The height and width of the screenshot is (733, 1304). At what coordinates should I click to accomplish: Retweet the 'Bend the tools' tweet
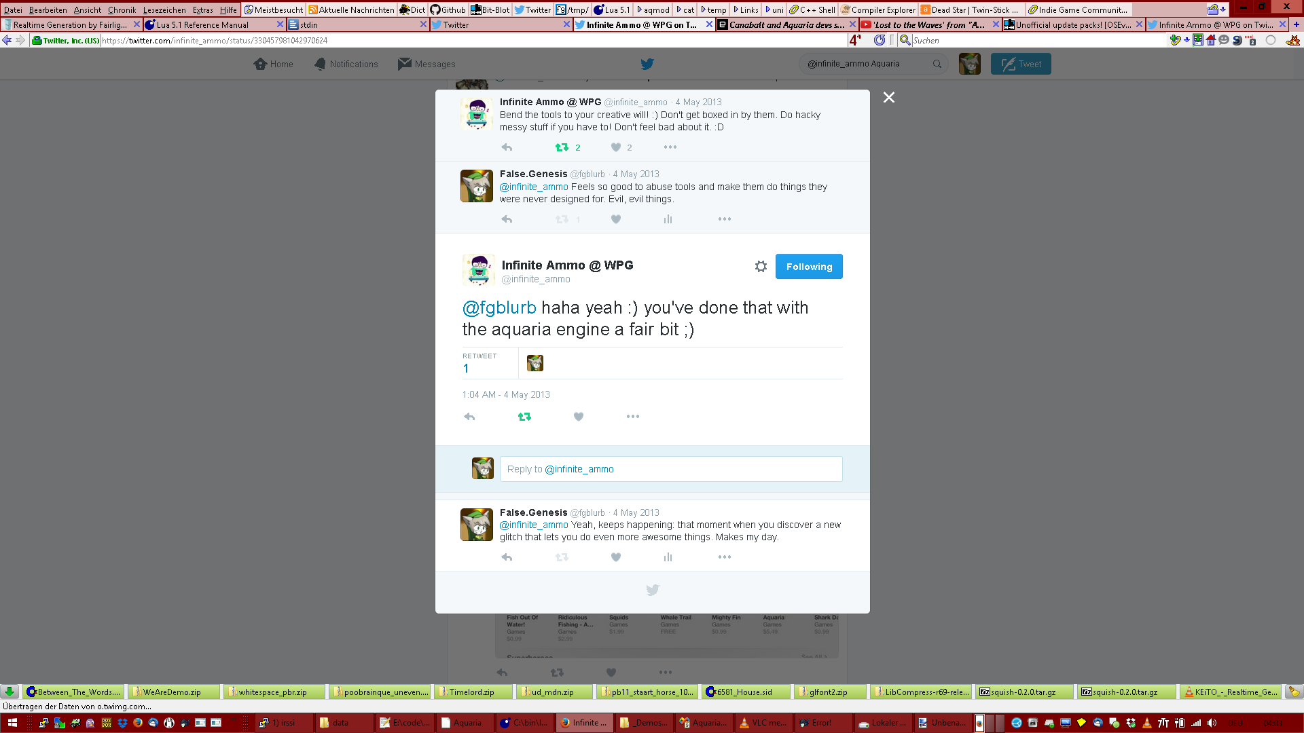click(562, 147)
